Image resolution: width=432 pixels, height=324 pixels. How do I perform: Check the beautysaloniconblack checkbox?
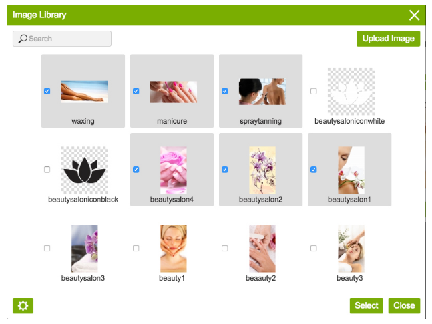point(47,170)
